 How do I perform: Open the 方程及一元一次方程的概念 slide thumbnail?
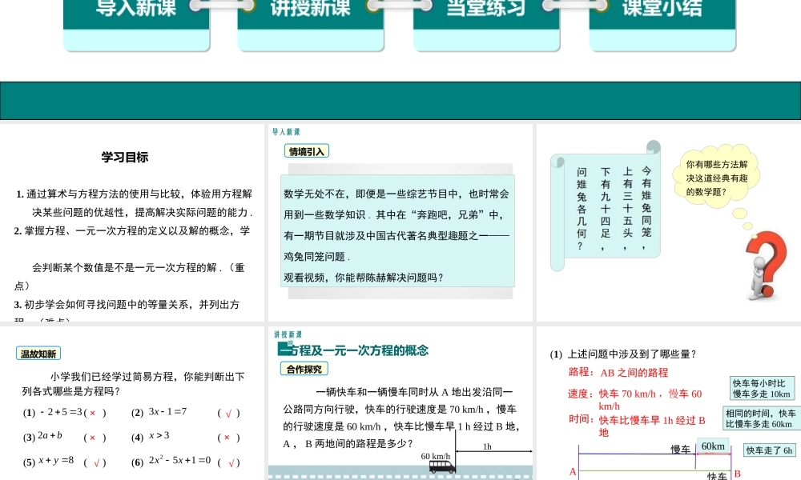tap(400, 403)
